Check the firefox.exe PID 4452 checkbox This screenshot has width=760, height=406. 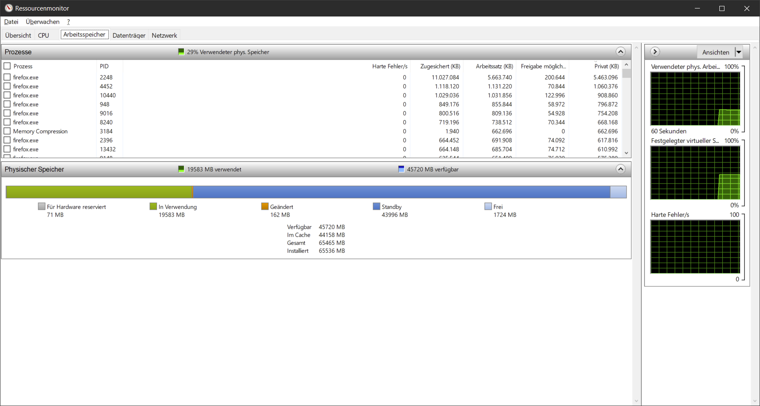[x=7, y=86]
